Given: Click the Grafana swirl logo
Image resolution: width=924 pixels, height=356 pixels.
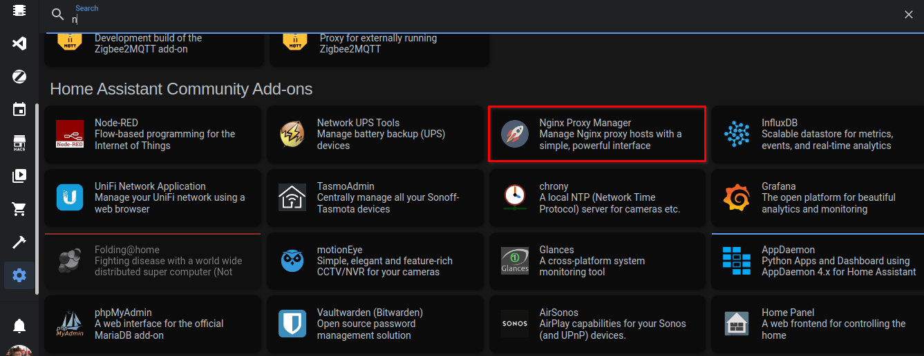Looking at the screenshot, I should pyautogui.click(x=737, y=197).
